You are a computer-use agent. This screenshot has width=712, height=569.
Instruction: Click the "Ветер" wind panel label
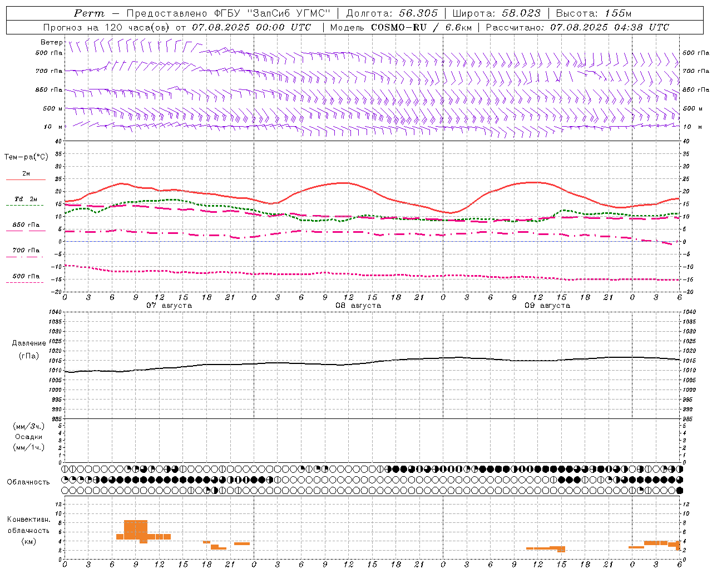[x=52, y=42]
